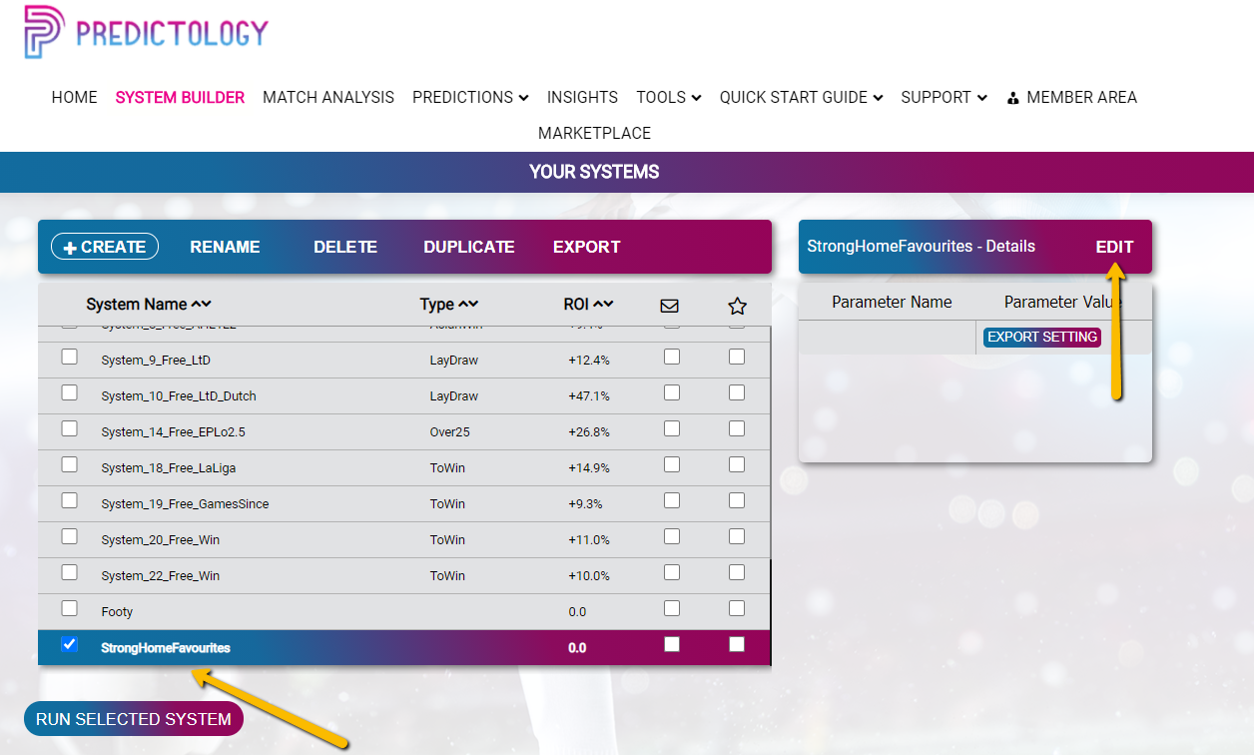The image size is (1254, 755).
Task: Click the +26.8% ROI value
Action: 589,432
